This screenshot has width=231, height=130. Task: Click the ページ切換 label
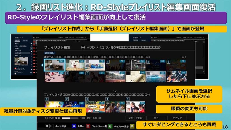(x=60, y=126)
